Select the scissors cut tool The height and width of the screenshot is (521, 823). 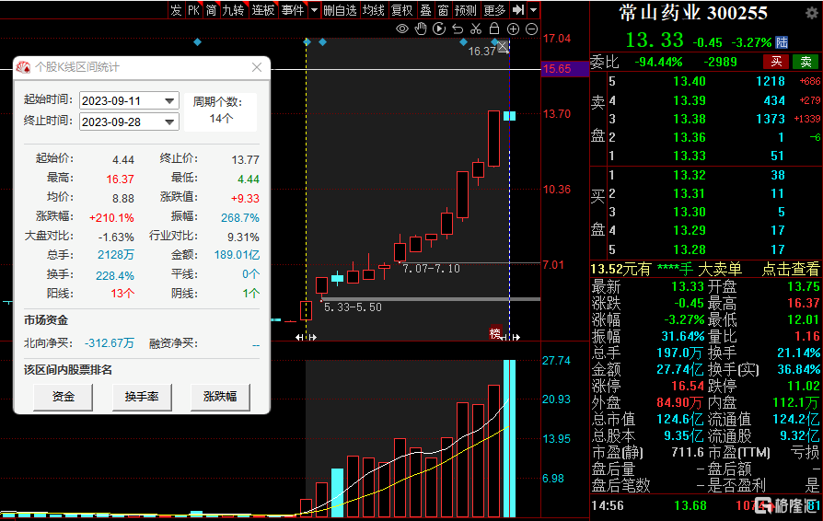[476, 29]
